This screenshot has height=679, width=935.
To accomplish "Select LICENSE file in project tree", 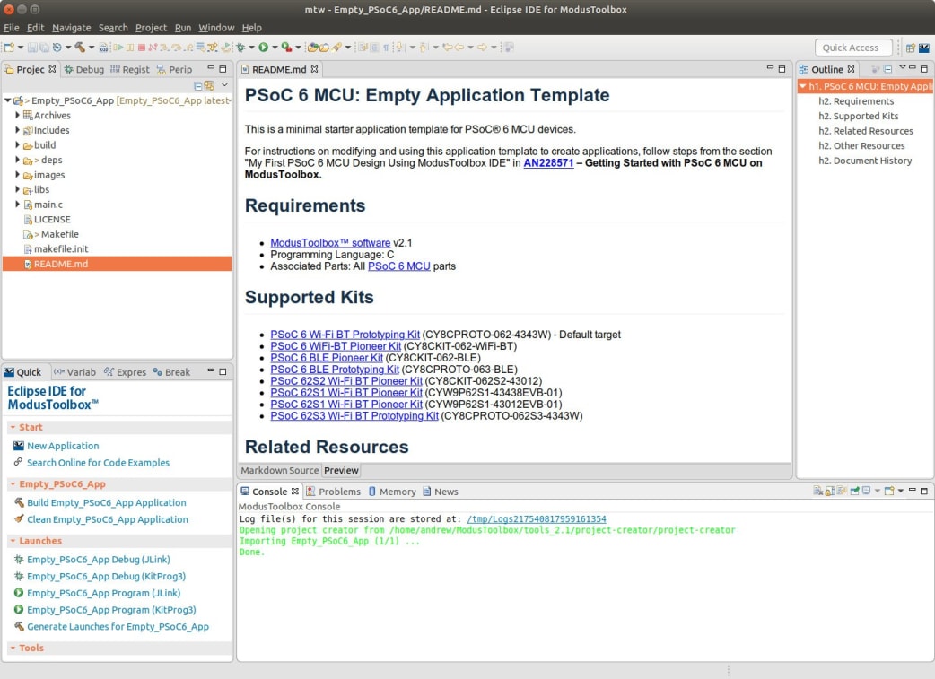I will click(x=52, y=219).
